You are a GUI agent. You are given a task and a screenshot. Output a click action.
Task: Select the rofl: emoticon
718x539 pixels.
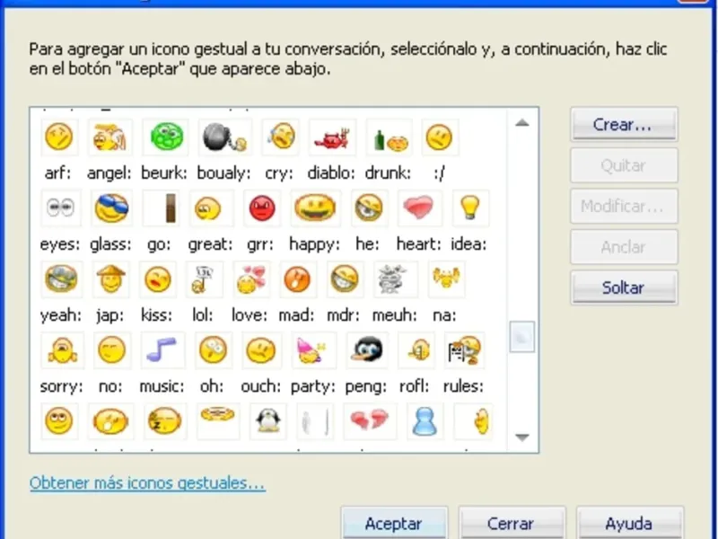[416, 350]
